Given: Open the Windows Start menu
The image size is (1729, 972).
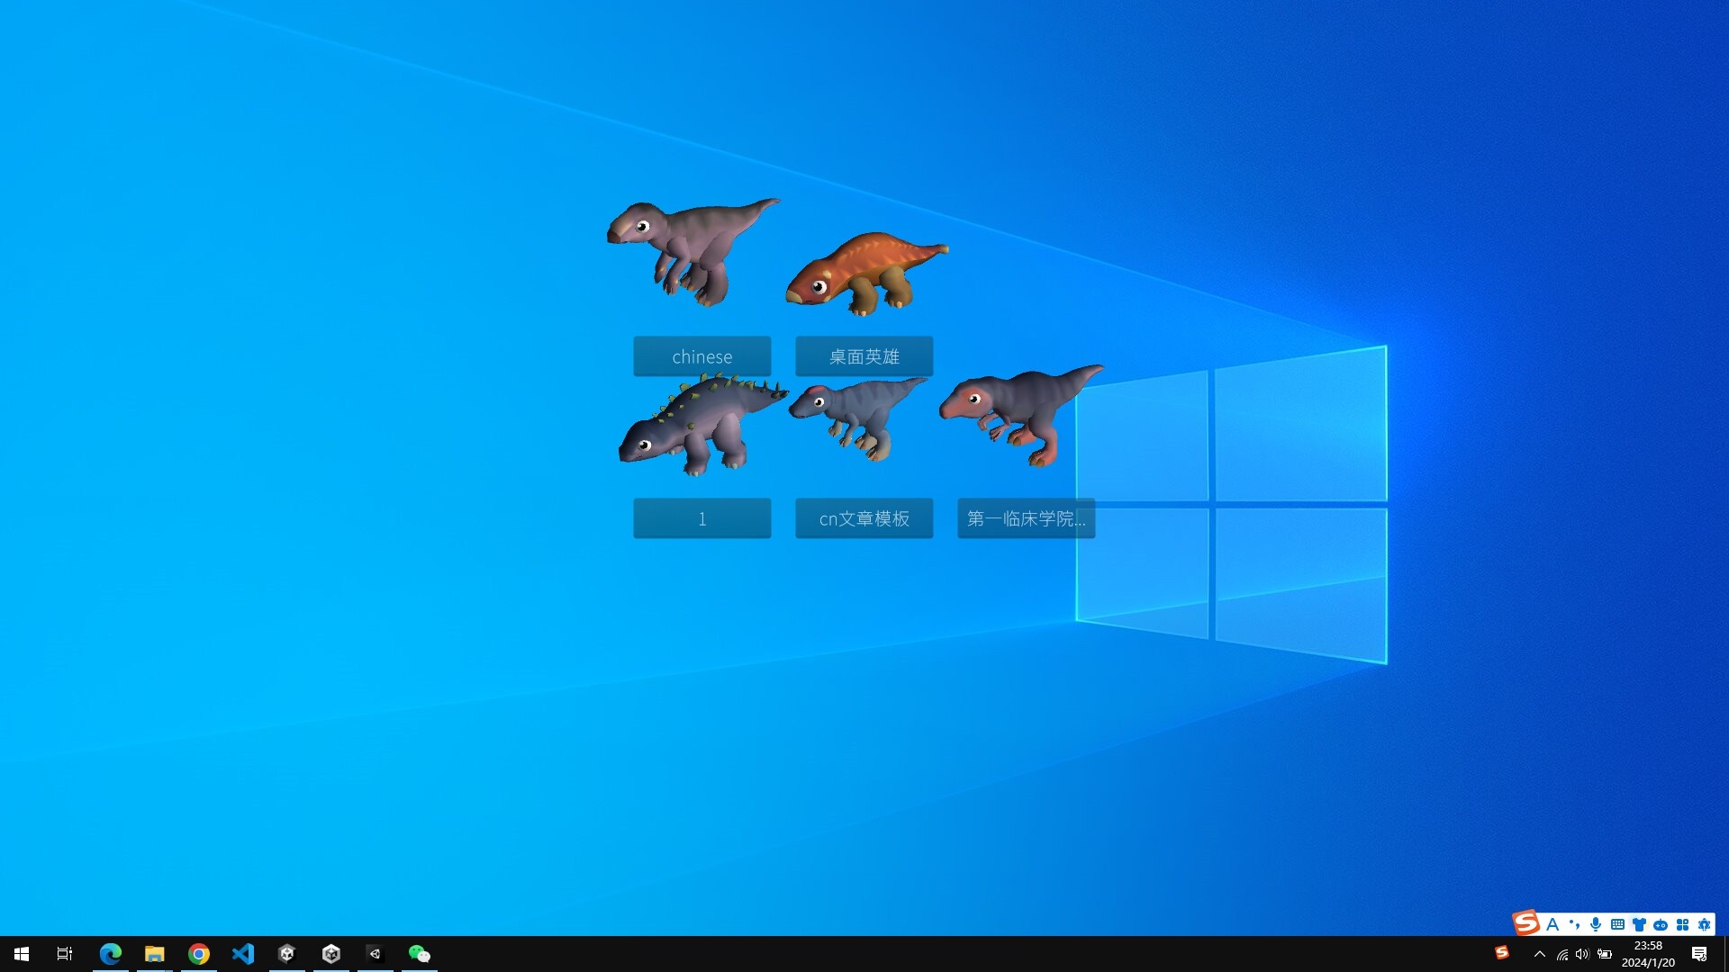Looking at the screenshot, I should tap(20, 954).
